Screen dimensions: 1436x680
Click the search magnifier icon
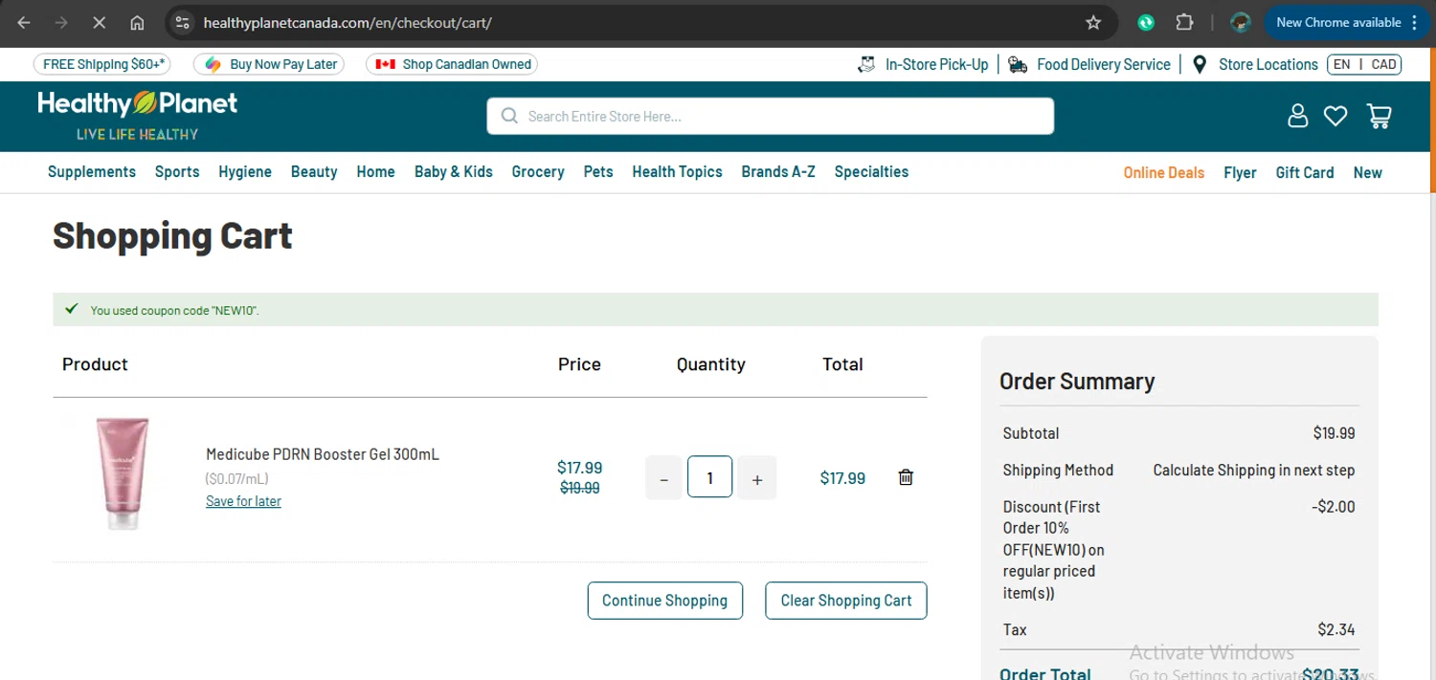(509, 116)
